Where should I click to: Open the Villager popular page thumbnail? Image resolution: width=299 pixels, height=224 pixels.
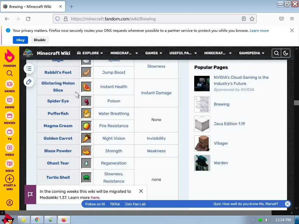coord(202,143)
